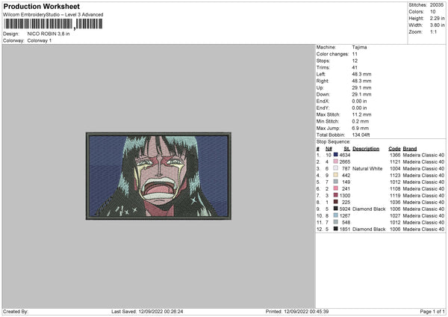Click the Description column header
Viewport: 448px width, 317px height.
point(366,149)
